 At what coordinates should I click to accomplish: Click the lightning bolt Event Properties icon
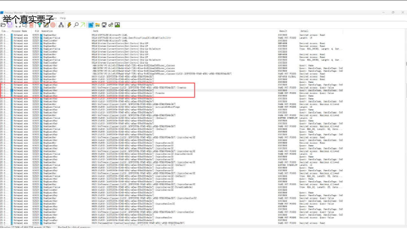pyautogui.click(x=69, y=25)
